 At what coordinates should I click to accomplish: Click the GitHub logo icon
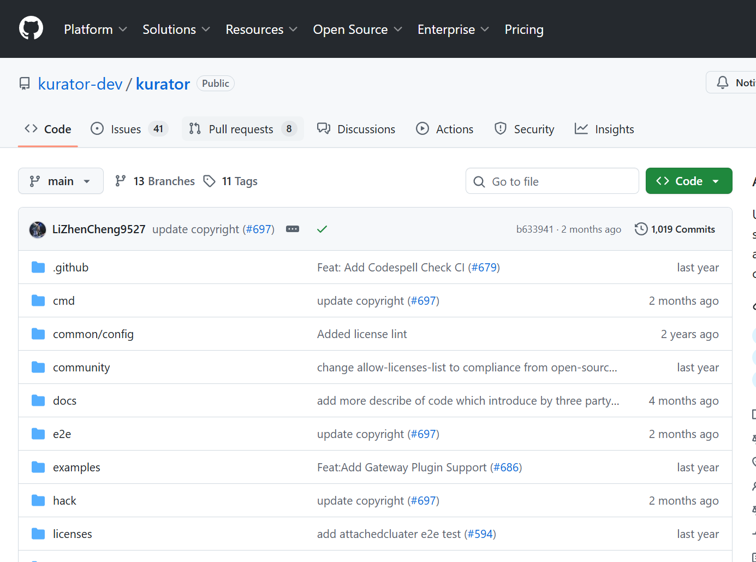pos(31,28)
